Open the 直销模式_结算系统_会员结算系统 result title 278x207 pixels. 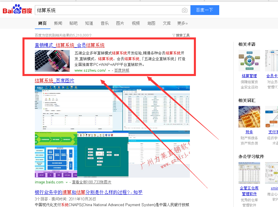tap(70, 45)
